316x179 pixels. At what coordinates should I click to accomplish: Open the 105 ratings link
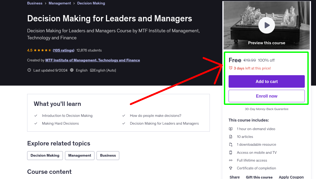pos(63,50)
